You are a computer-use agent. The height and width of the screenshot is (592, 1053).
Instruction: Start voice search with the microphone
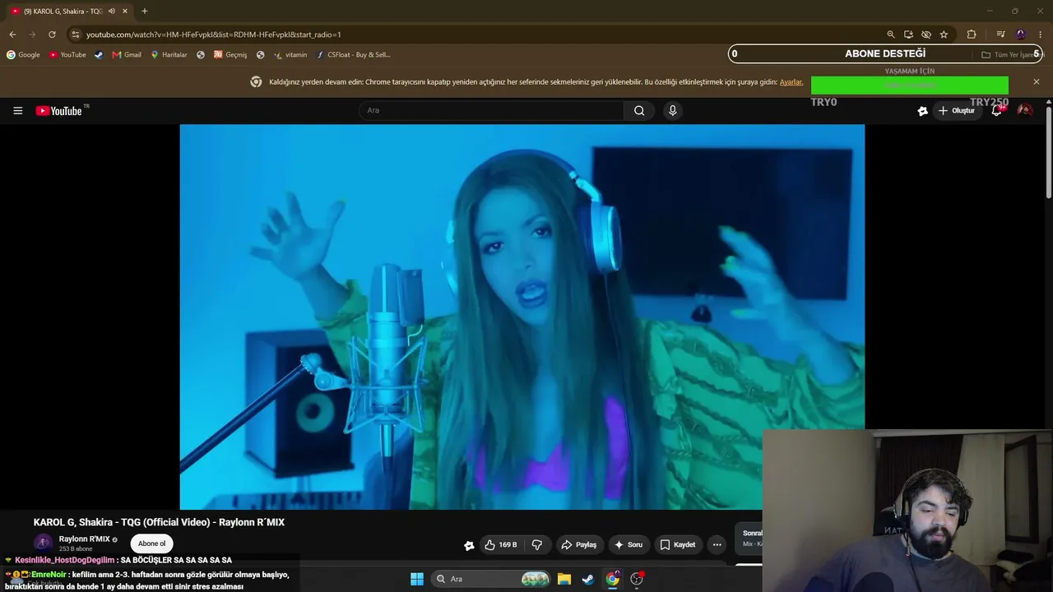[x=672, y=110]
